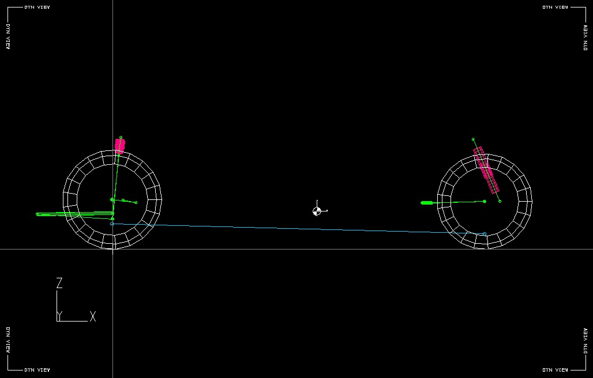Pick the small green node right of the left hub
Screen dimensions: 593x378
click(136, 202)
